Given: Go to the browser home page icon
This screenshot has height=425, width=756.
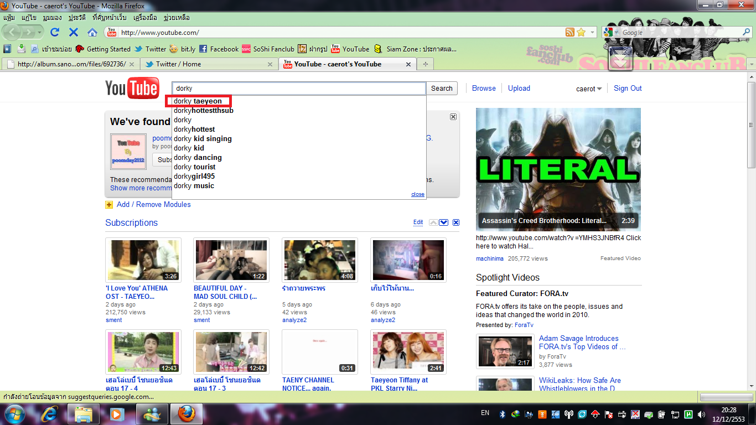Looking at the screenshot, I should [92, 32].
